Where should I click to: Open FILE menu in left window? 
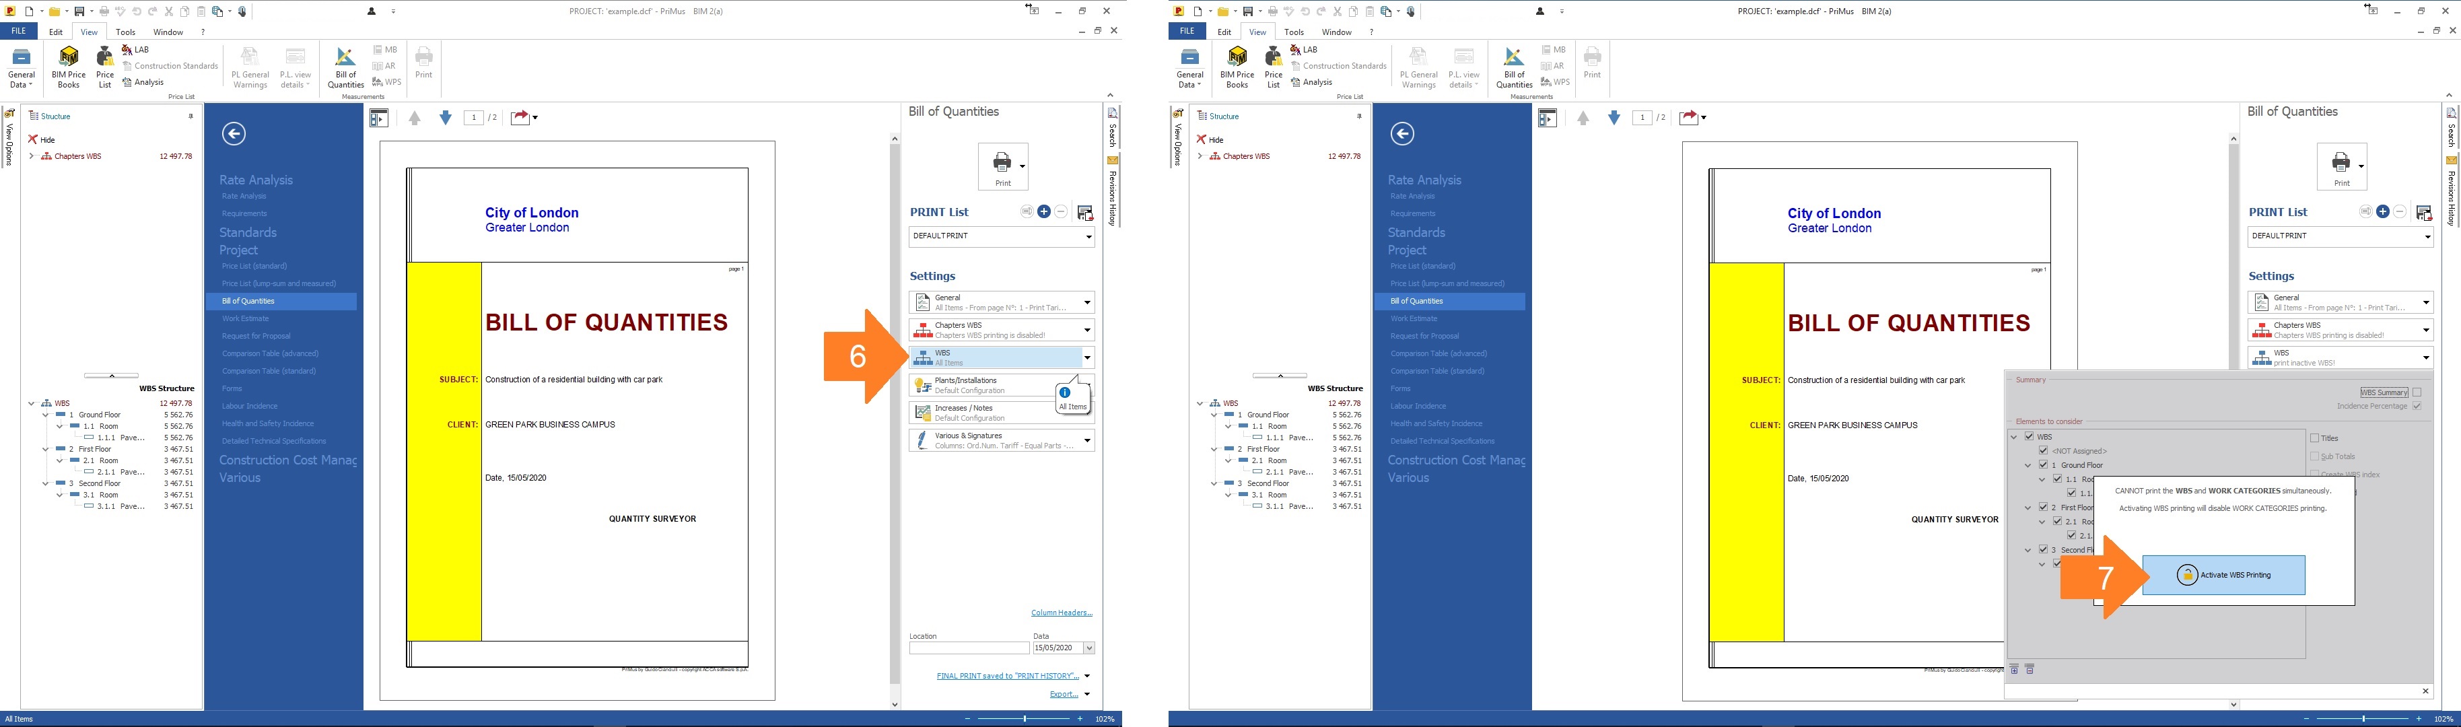coord(18,32)
